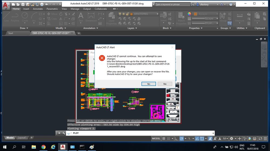Screen dimensions: 270x151
Task: Click the Dimension tool
Action: pos(91,17)
